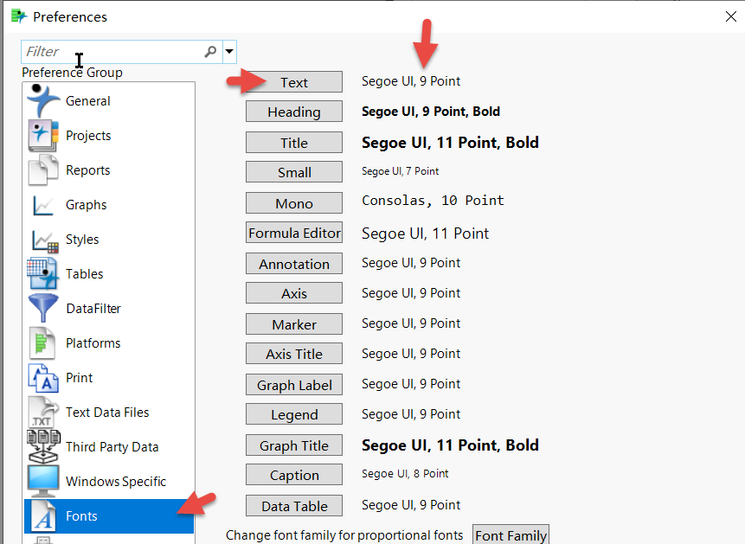Select the Projects group icon
This screenshot has height=544, width=745.
point(43,136)
